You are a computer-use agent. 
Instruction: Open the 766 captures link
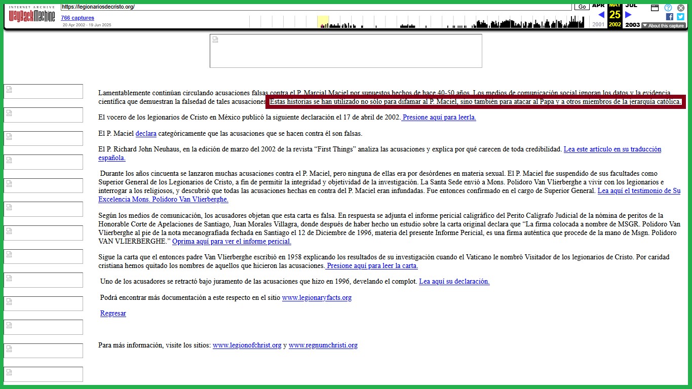click(78, 18)
